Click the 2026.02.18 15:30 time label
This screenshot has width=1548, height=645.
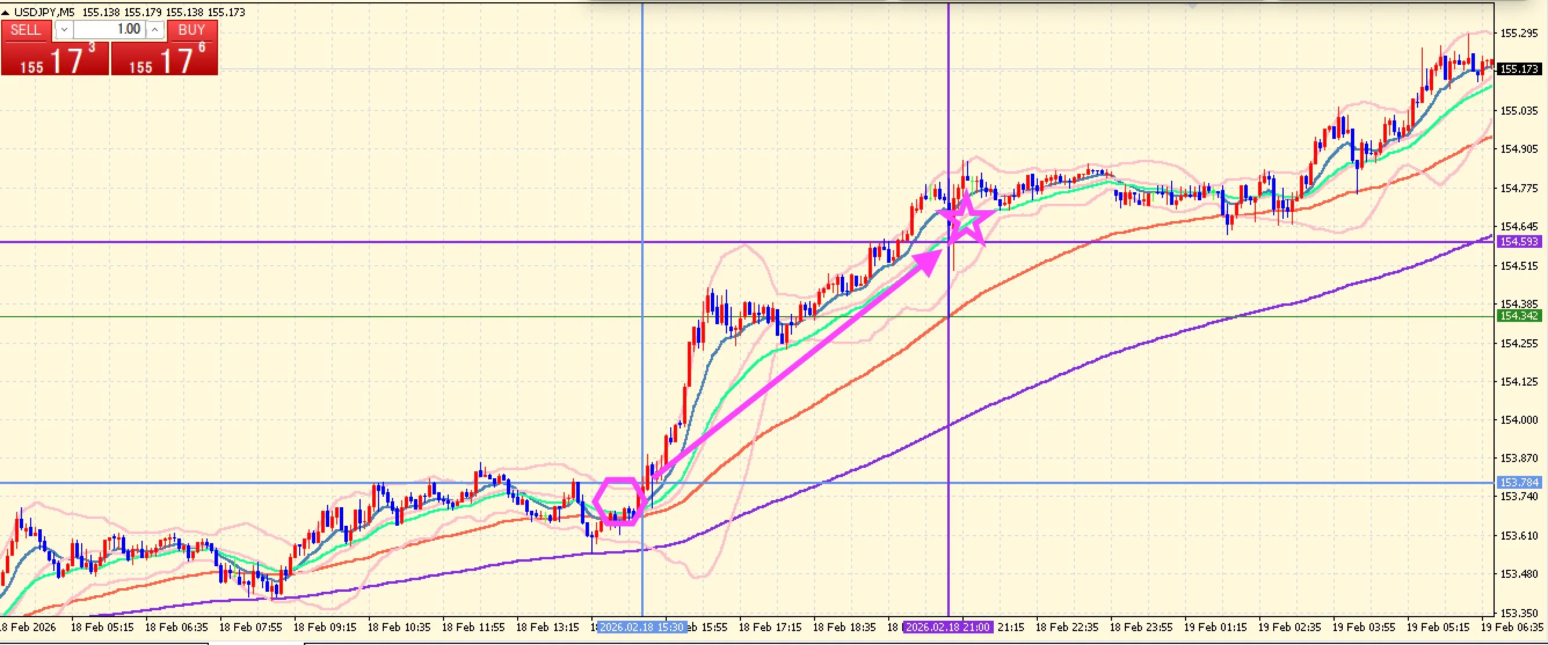pos(641,627)
